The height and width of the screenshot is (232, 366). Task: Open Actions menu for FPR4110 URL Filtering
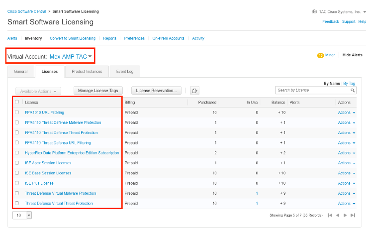click(x=347, y=143)
